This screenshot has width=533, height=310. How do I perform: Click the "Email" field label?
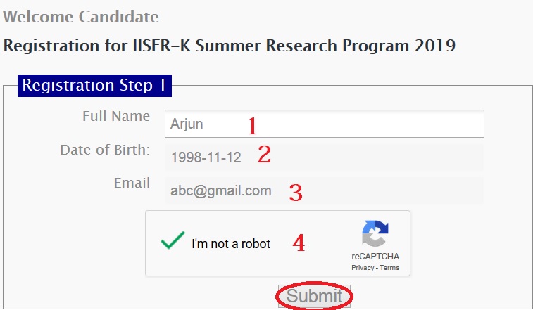[x=132, y=183]
